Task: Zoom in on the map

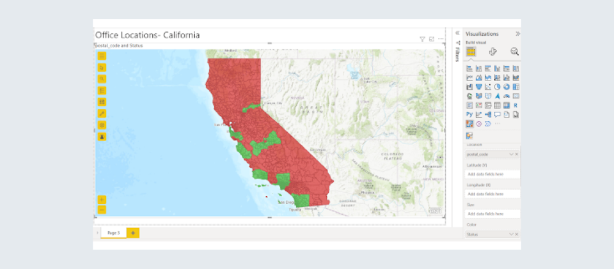Action: pyautogui.click(x=102, y=199)
